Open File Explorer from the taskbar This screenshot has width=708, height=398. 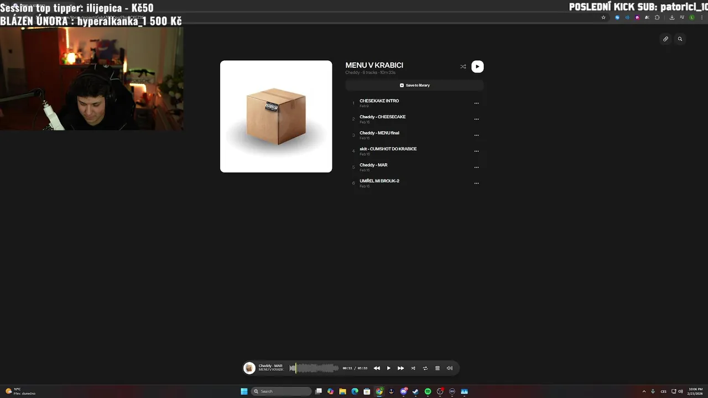point(342,391)
